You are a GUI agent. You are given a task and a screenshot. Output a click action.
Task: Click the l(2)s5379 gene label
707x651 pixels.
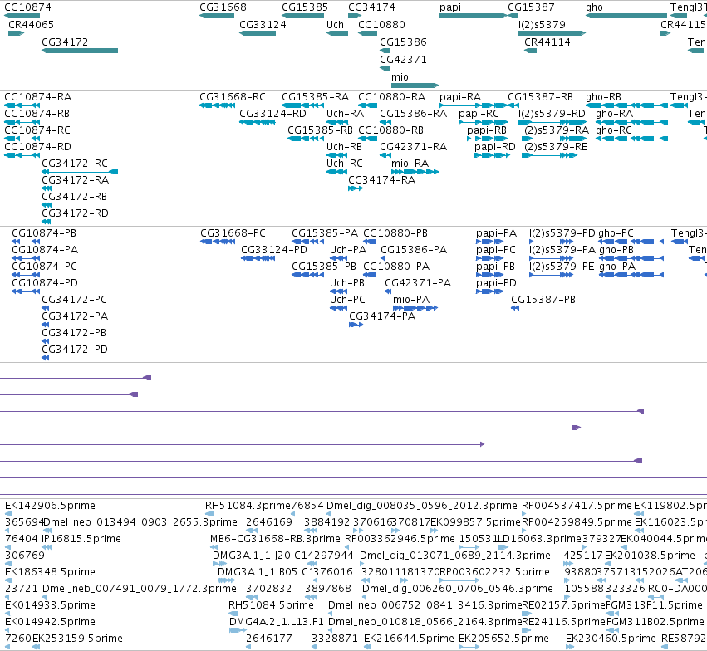click(542, 24)
